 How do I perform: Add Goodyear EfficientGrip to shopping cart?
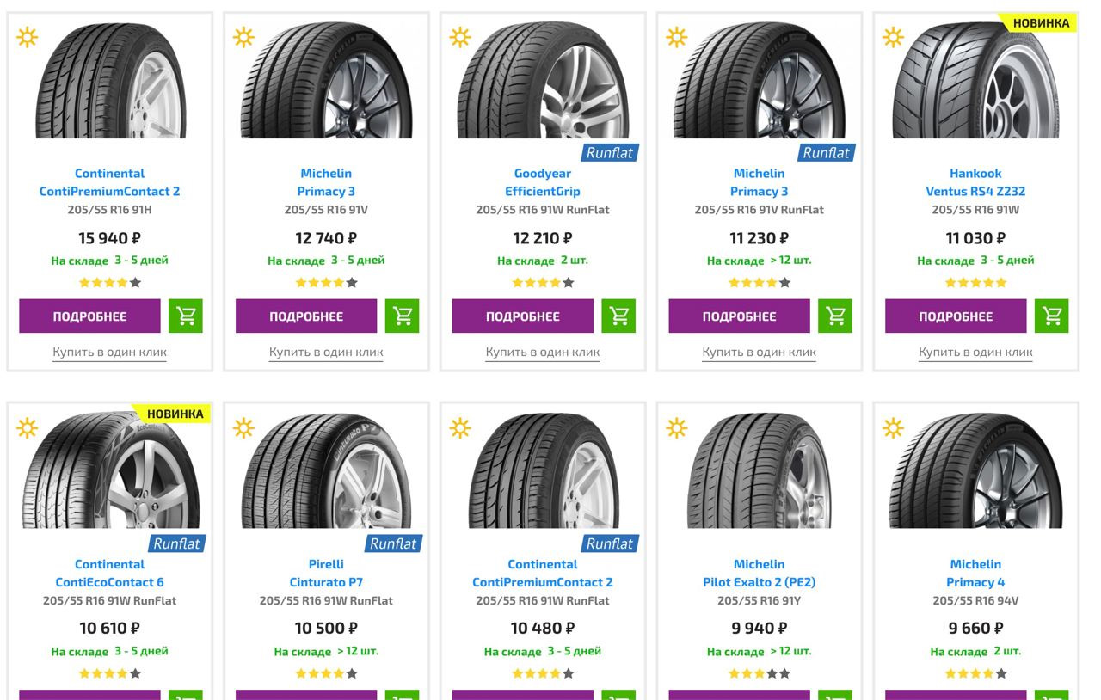pyautogui.click(x=618, y=316)
